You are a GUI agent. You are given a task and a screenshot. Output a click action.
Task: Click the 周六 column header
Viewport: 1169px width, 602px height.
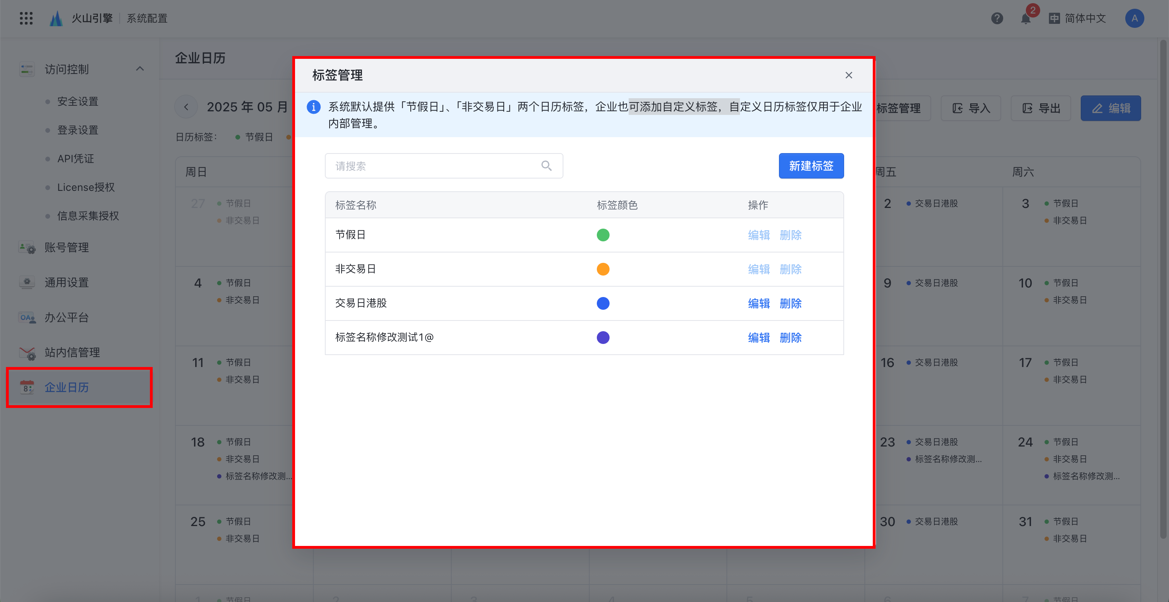coord(1023,172)
